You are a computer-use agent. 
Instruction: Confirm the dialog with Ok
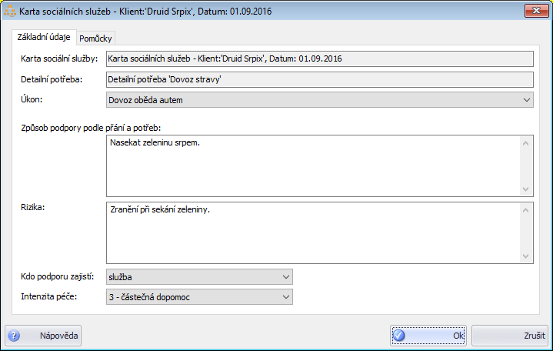pos(428,336)
